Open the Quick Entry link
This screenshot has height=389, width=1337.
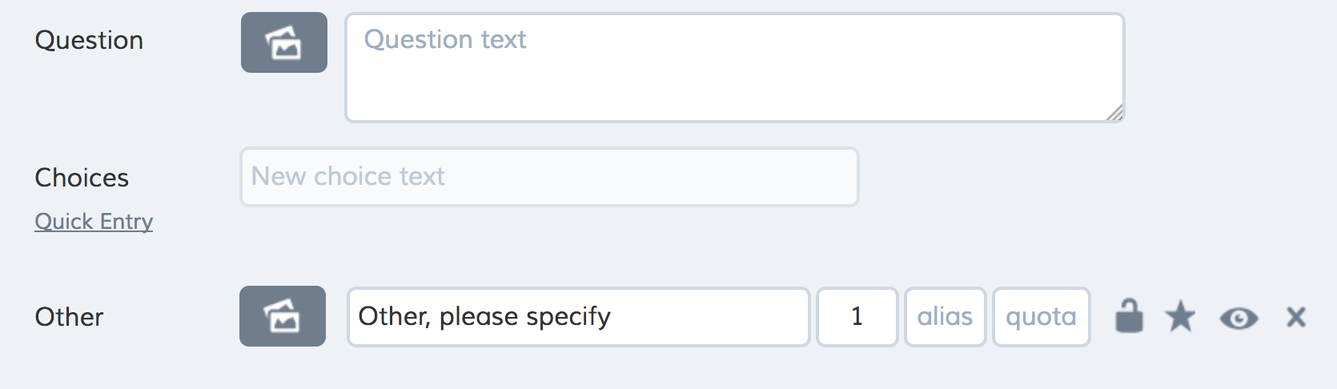click(94, 221)
